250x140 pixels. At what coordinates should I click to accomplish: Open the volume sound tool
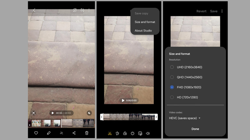click(x=148, y=134)
